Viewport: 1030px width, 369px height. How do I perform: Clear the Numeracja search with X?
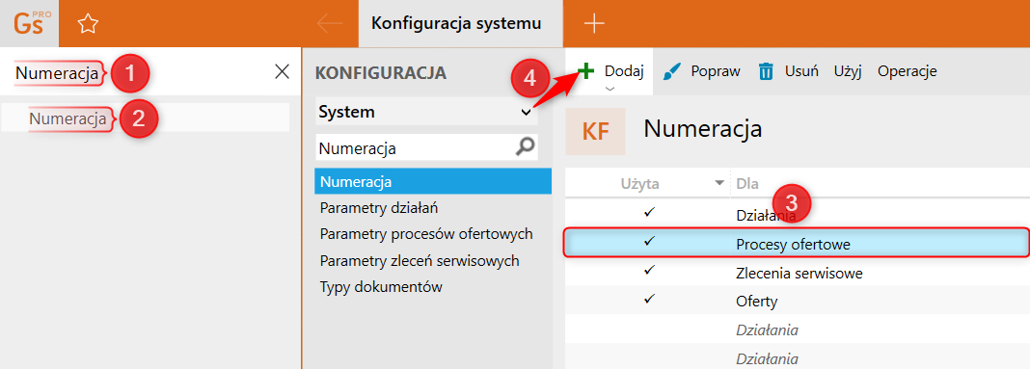click(x=282, y=71)
